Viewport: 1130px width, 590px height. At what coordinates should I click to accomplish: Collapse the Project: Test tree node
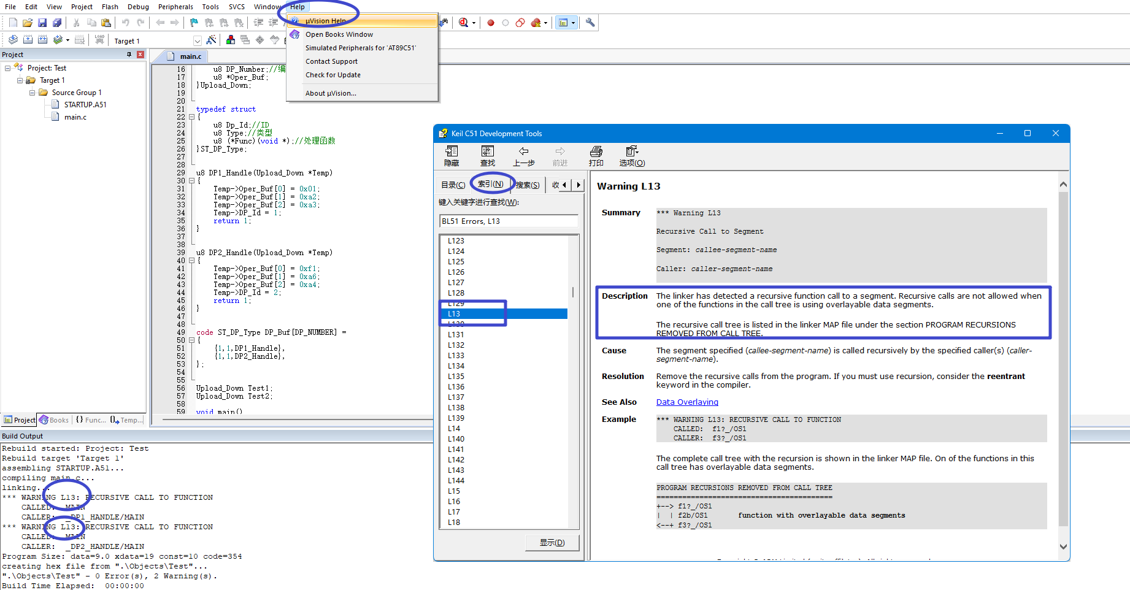click(7, 68)
